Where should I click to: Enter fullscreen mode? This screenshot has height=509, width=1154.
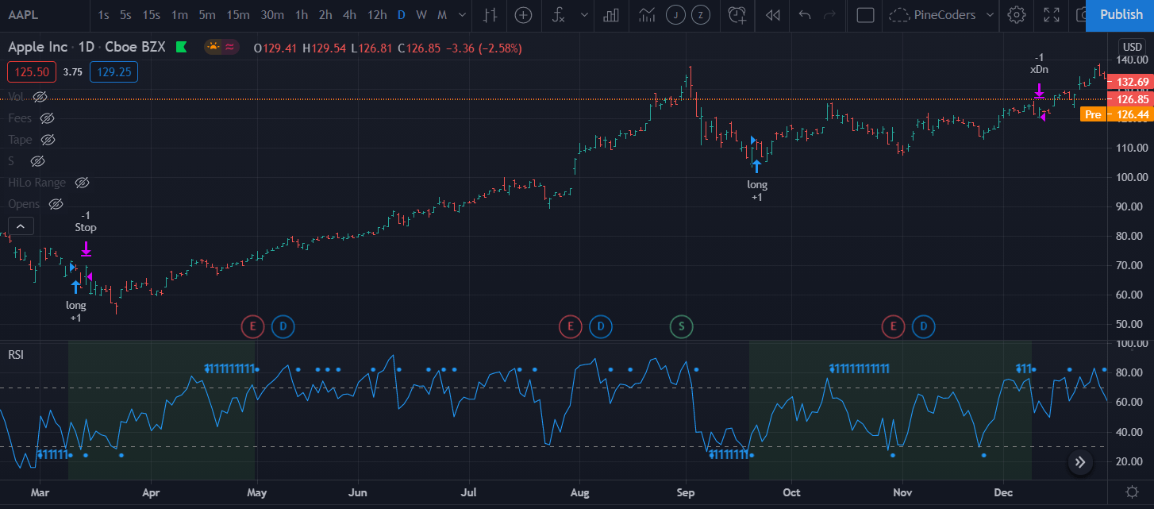pyautogui.click(x=1052, y=16)
